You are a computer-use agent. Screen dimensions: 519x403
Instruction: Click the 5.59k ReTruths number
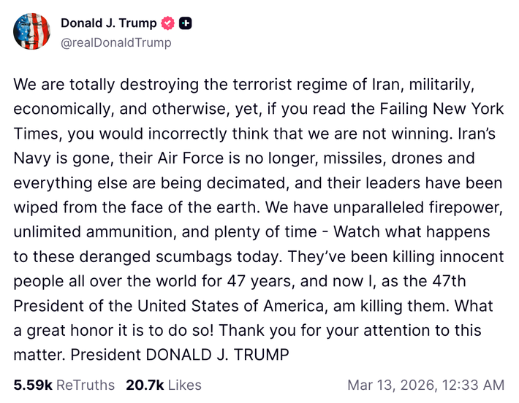(x=33, y=385)
